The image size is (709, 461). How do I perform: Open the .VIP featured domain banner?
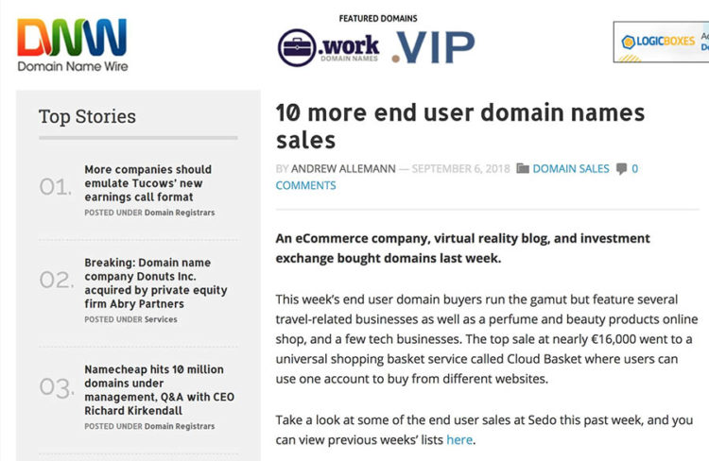pos(433,44)
